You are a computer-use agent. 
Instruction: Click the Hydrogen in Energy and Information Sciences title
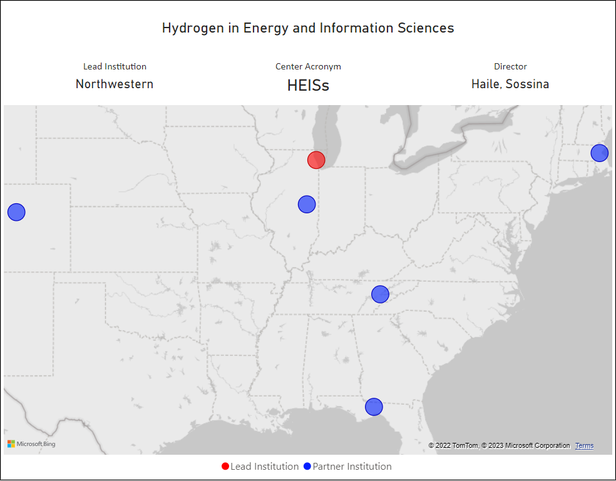[x=308, y=28]
